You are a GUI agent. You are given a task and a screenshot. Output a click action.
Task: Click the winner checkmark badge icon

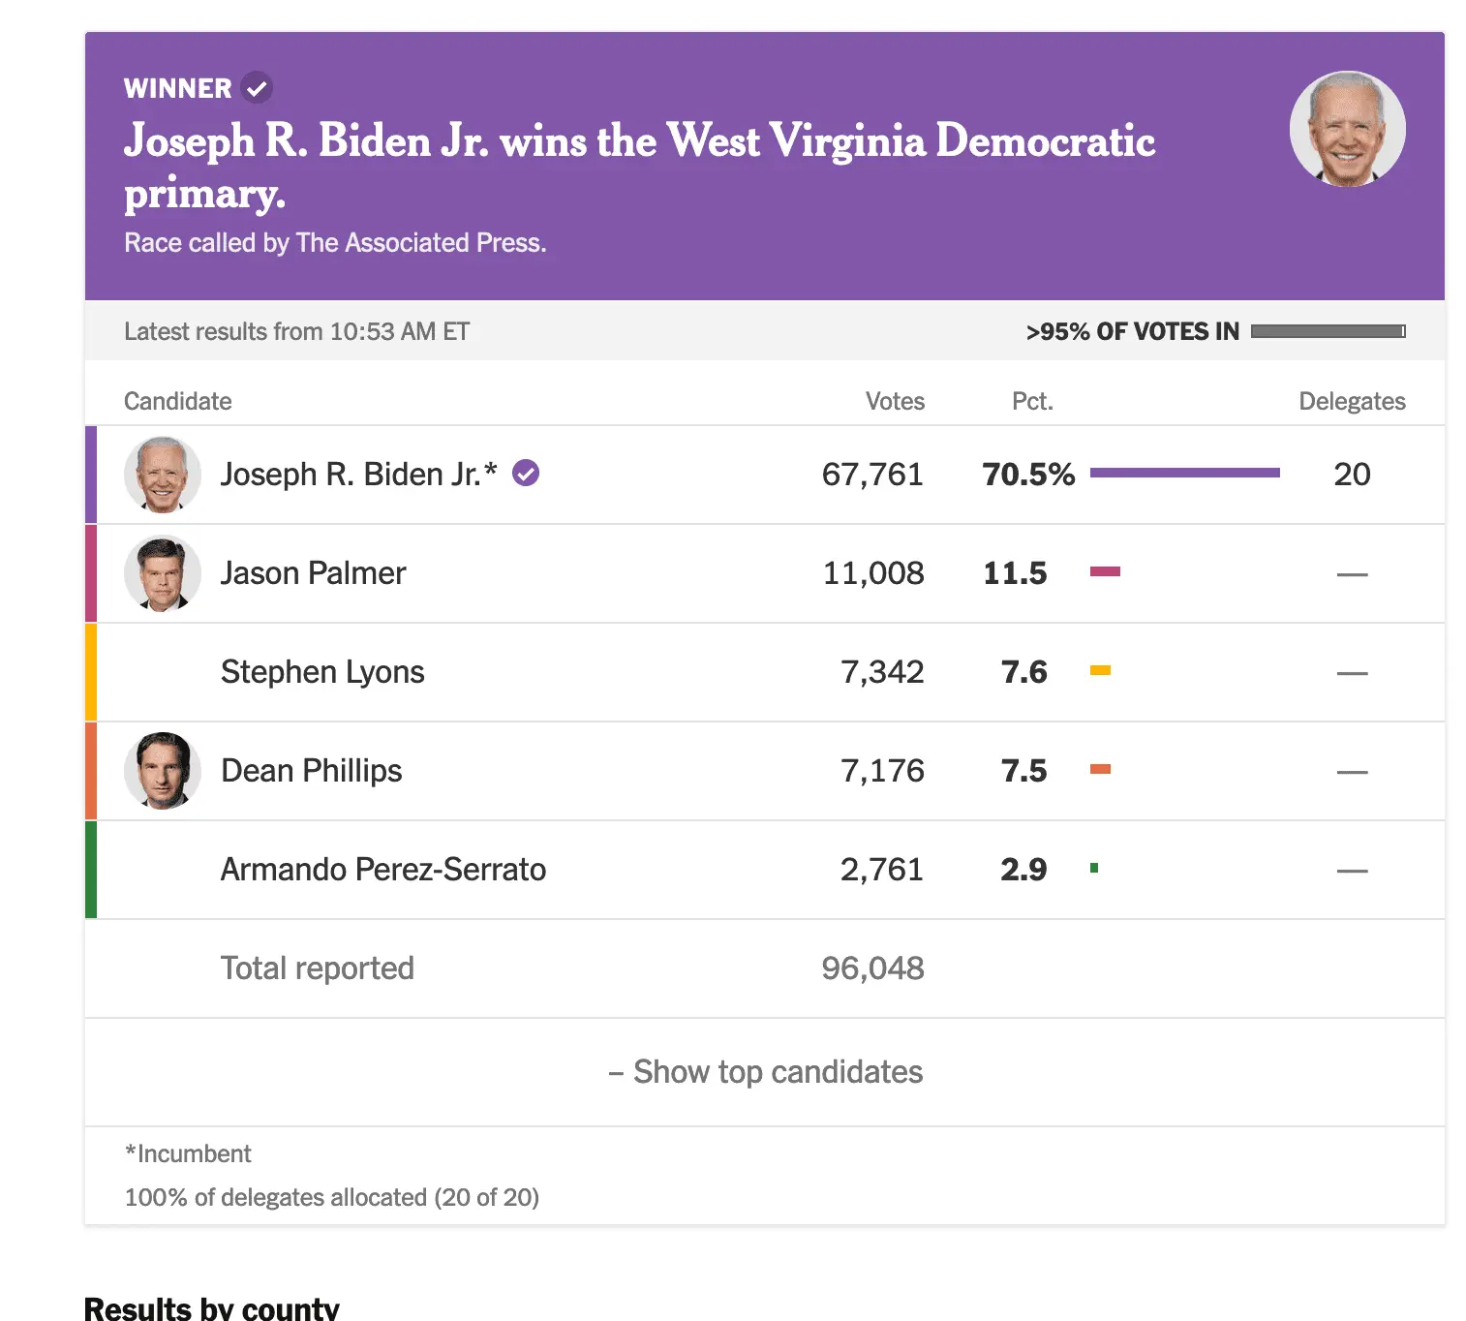pyautogui.click(x=256, y=87)
